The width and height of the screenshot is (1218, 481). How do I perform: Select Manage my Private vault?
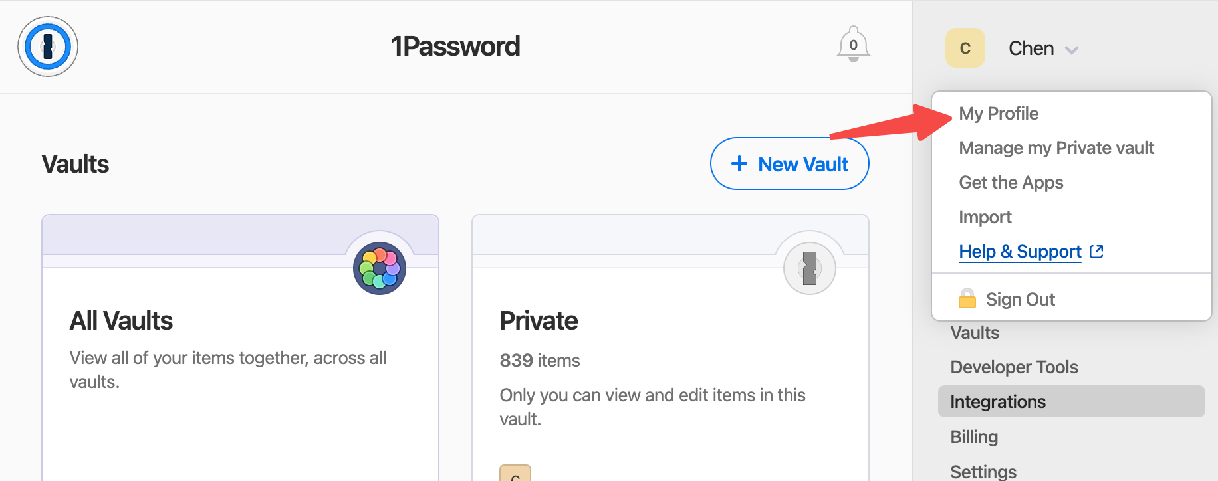coord(1056,148)
